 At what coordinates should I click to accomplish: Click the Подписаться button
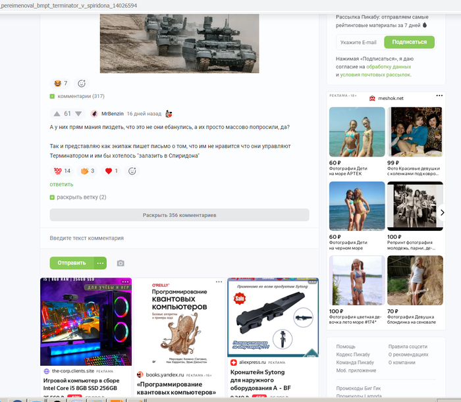(x=409, y=42)
